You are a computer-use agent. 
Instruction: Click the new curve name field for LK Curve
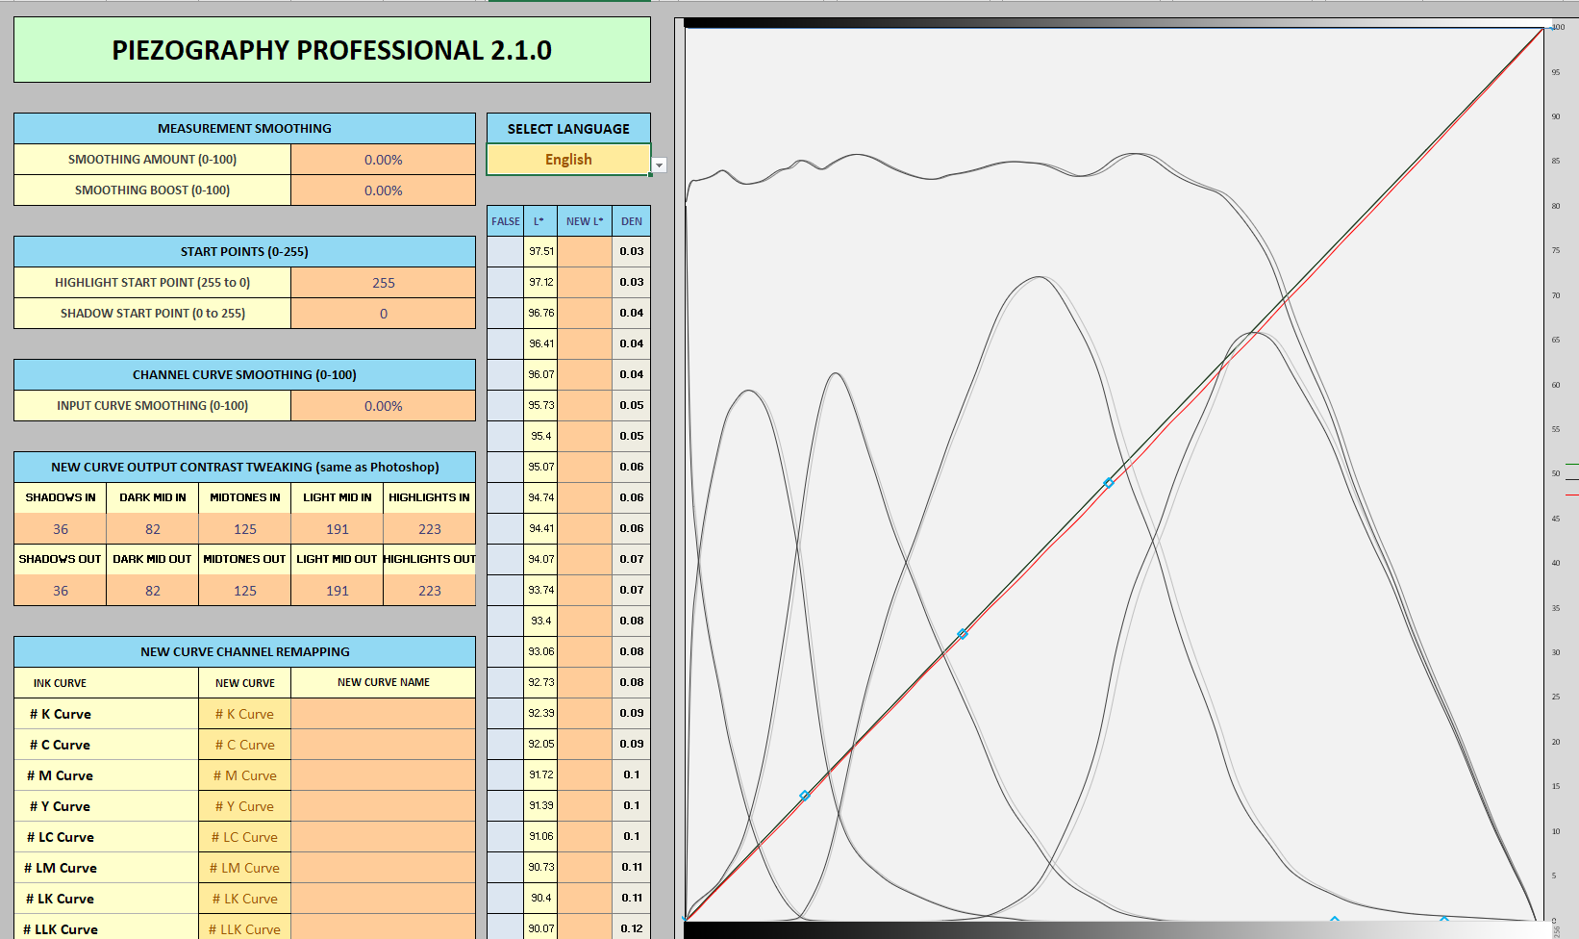tap(383, 899)
